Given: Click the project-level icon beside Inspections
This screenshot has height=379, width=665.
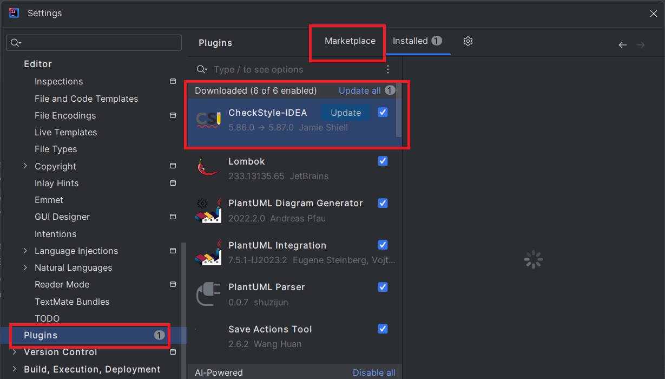Looking at the screenshot, I should 173,81.
